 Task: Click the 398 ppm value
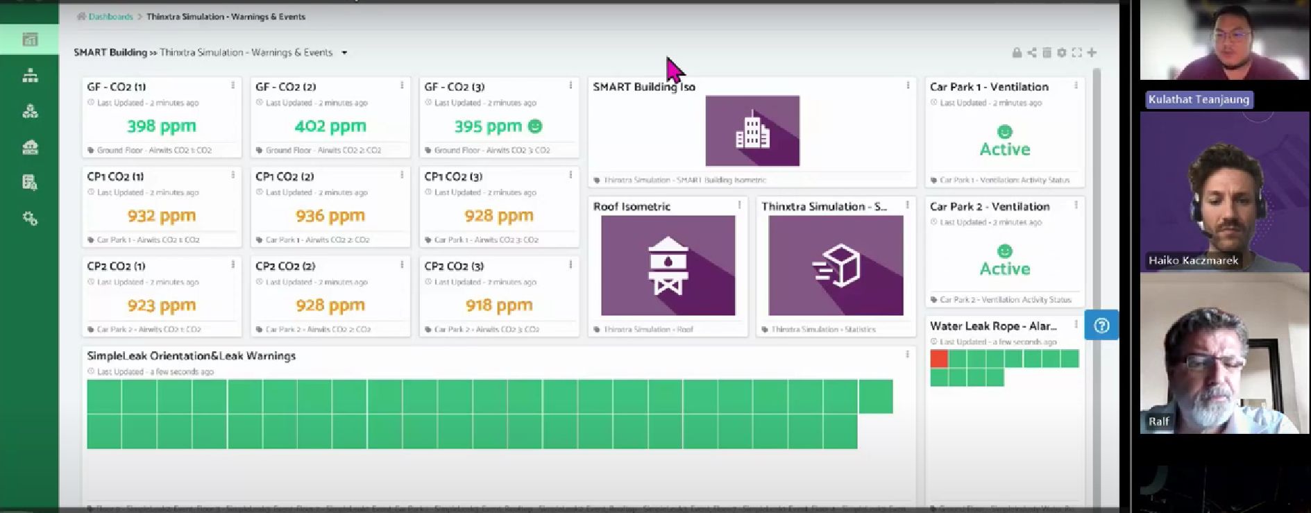[162, 126]
